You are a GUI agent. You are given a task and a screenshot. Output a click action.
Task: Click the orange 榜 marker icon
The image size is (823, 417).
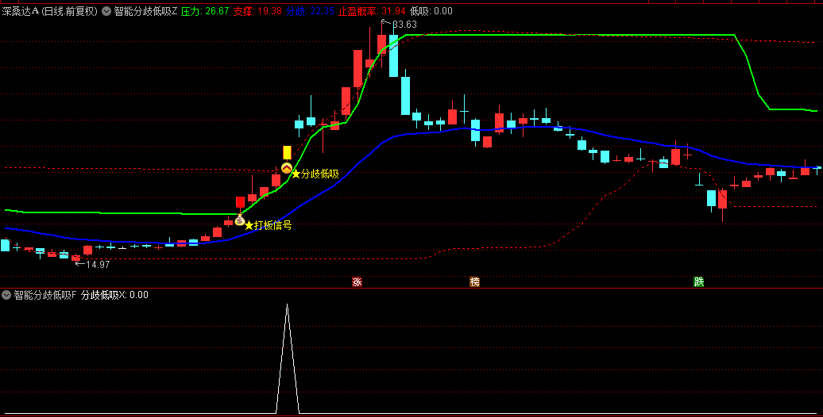[x=474, y=282]
